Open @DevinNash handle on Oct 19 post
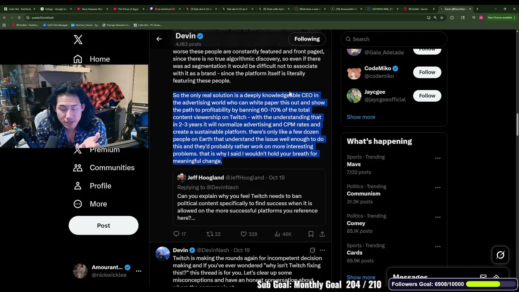 click(213, 250)
